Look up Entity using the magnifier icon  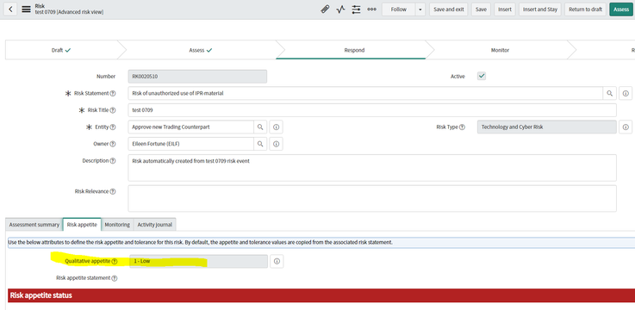260,127
